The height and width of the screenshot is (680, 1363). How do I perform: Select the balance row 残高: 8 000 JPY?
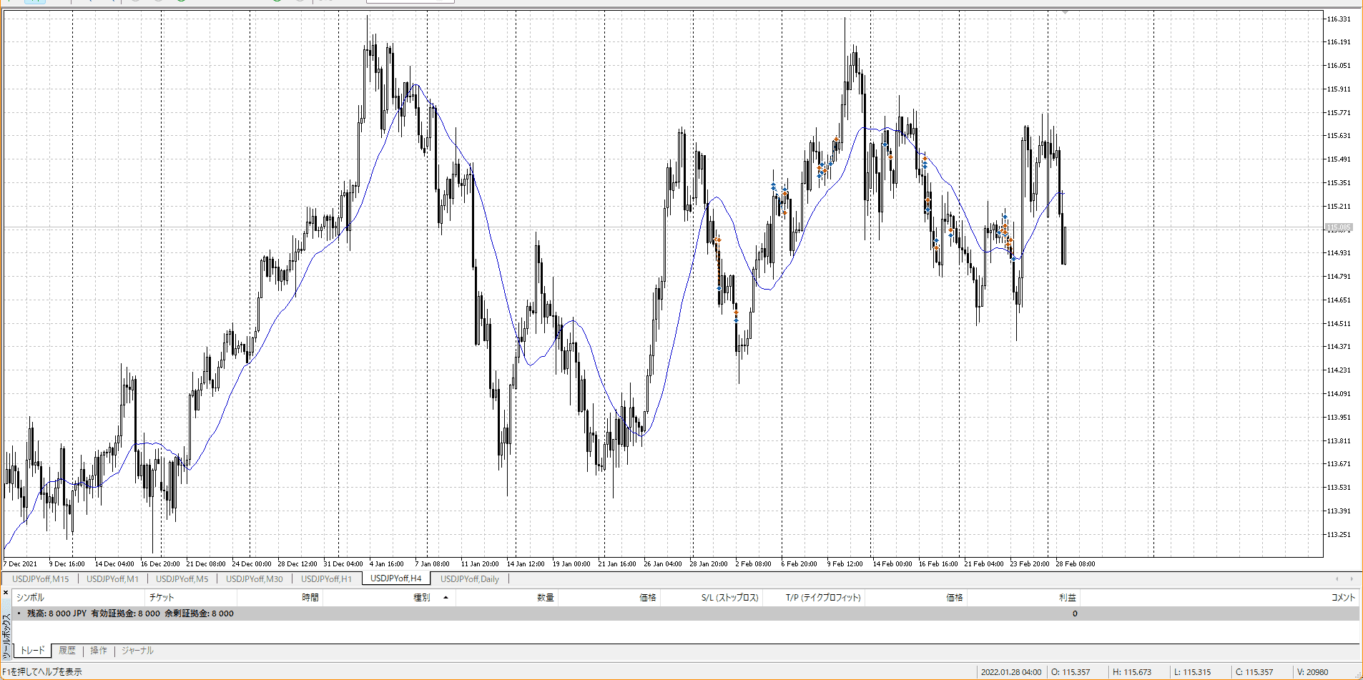tap(130, 614)
